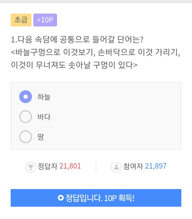This screenshot has width=192, height=219.
Task: Click the red 21,801 correct-answer count
Action: [70, 166]
